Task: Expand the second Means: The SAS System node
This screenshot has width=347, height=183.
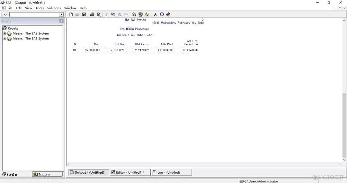Action: pos(5,39)
